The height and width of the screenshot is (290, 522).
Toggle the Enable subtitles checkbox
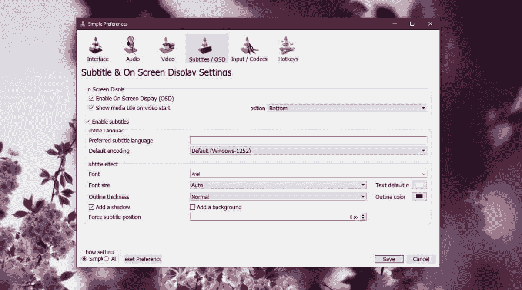pyautogui.click(x=88, y=122)
